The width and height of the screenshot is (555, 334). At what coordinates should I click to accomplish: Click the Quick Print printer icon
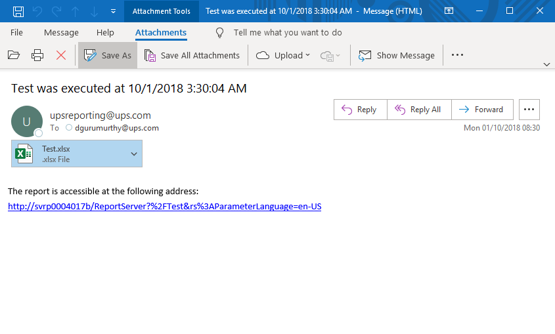pos(37,55)
